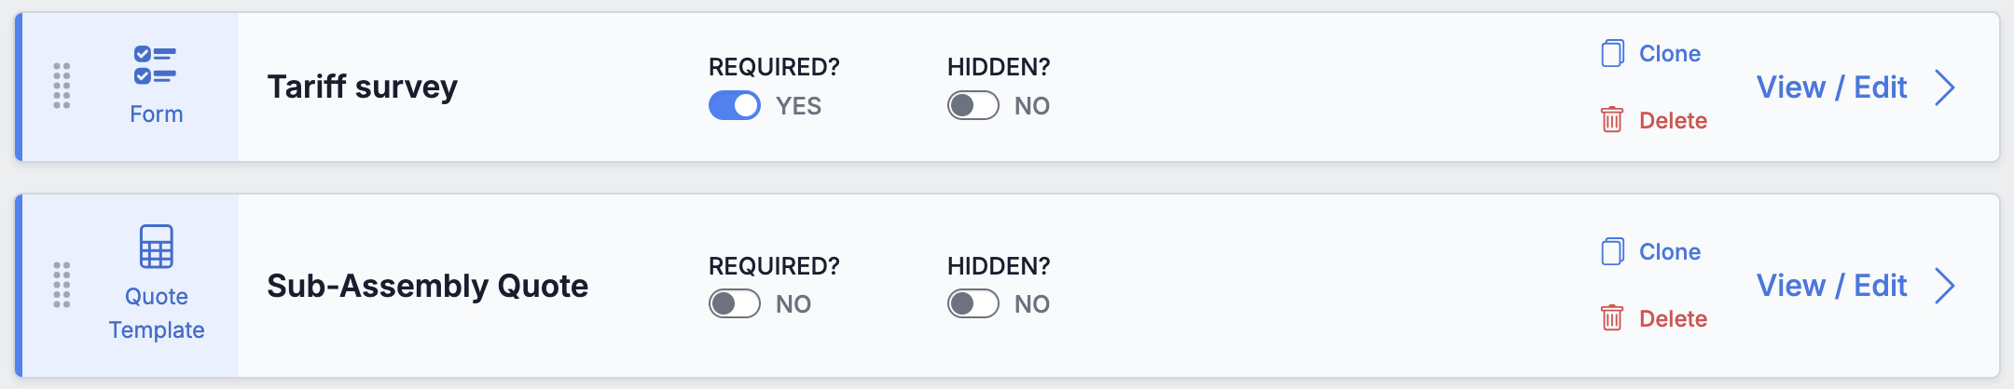Select the Tariff survey title text
The width and height of the screenshot is (2014, 389).
click(363, 87)
